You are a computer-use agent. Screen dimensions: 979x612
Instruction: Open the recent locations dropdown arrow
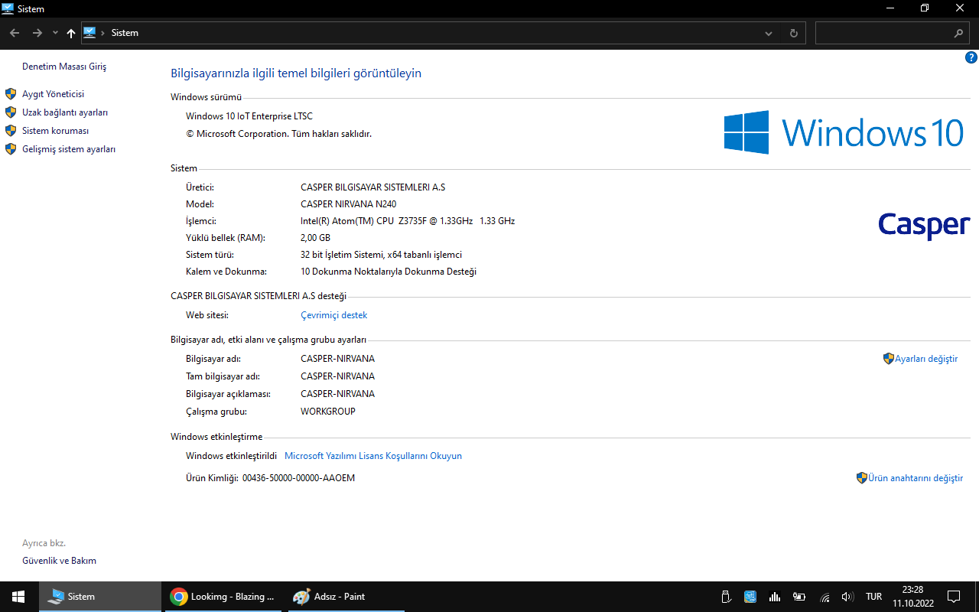point(55,33)
